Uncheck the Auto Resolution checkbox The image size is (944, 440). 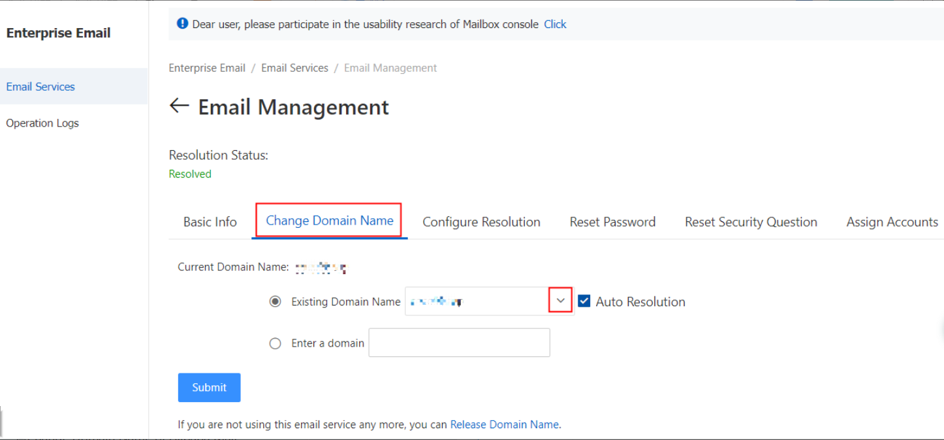click(584, 301)
